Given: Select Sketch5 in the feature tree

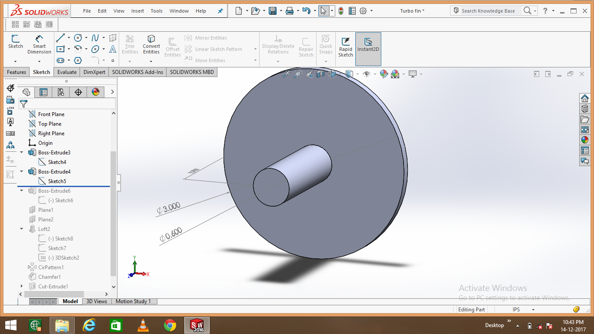Looking at the screenshot, I should pos(57,181).
